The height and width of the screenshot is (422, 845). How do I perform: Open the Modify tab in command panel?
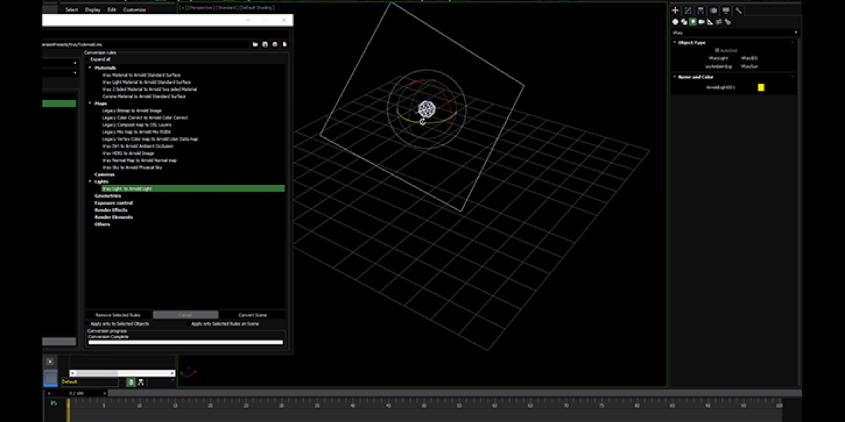(688, 11)
